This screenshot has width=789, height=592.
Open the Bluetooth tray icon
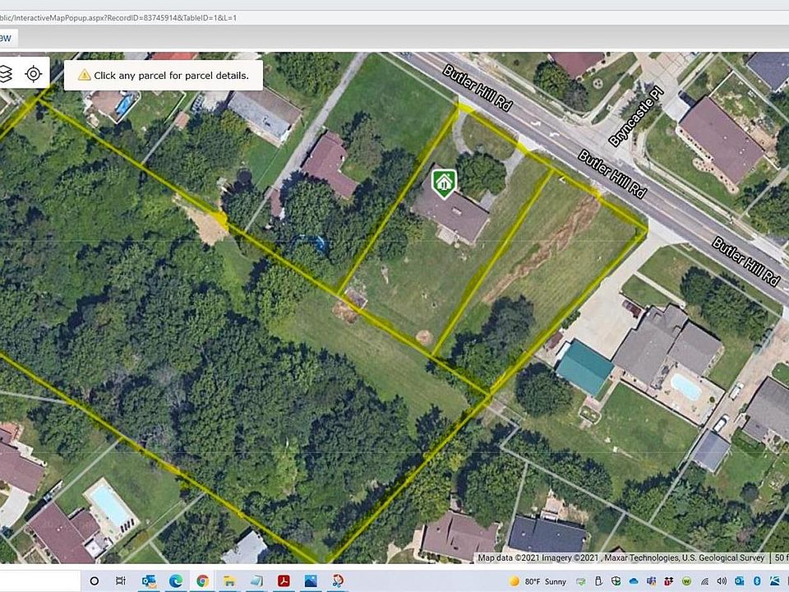pos(757,581)
